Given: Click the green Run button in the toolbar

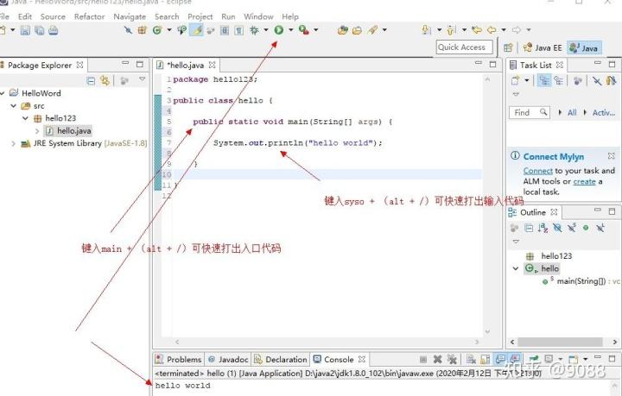Looking at the screenshot, I should click(279, 29).
